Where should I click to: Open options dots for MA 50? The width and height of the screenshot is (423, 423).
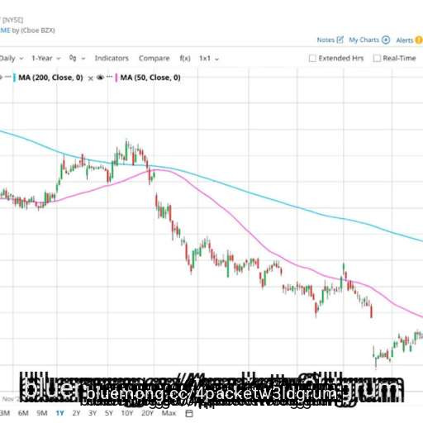[x=110, y=77]
